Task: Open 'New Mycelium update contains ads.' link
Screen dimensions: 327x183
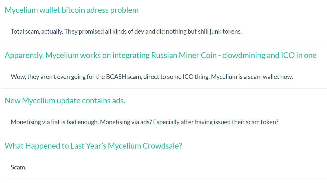Action: coord(65,101)
